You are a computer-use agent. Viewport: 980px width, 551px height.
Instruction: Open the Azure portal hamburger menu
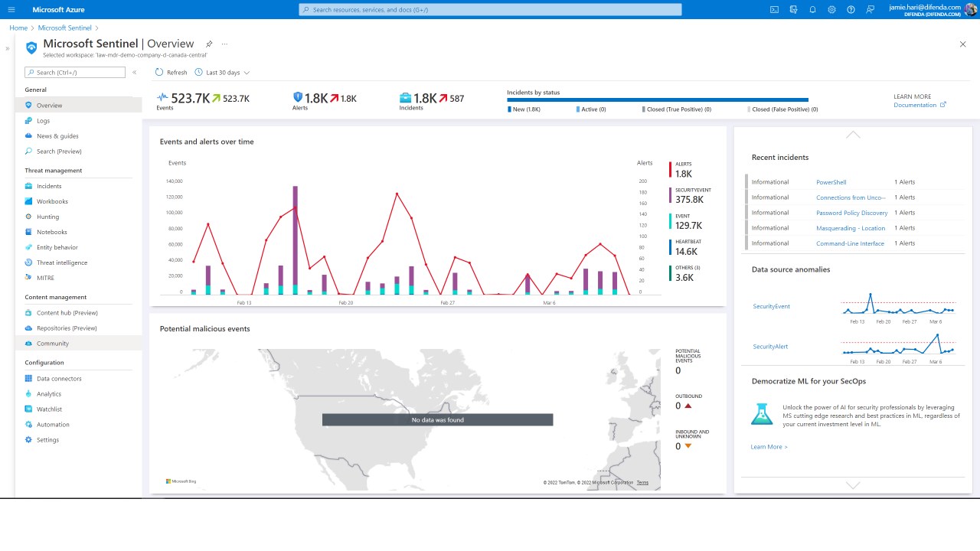pyautogui.click(x=11, y=9)
